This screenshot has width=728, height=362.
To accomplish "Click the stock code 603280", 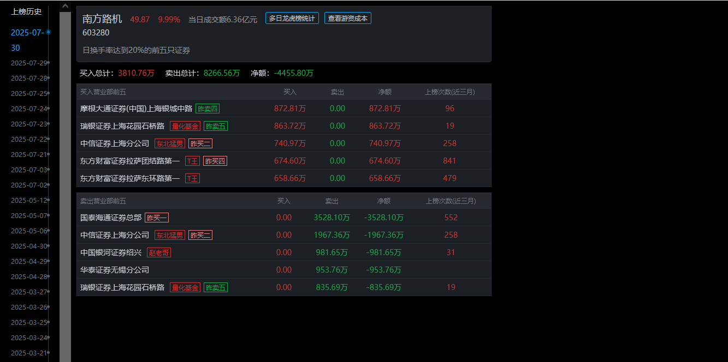I will [96, 33].
